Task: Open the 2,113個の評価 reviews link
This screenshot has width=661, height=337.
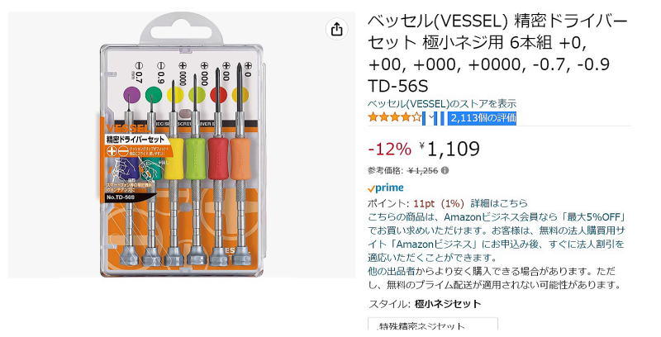Action: click(x=483, y=118)
